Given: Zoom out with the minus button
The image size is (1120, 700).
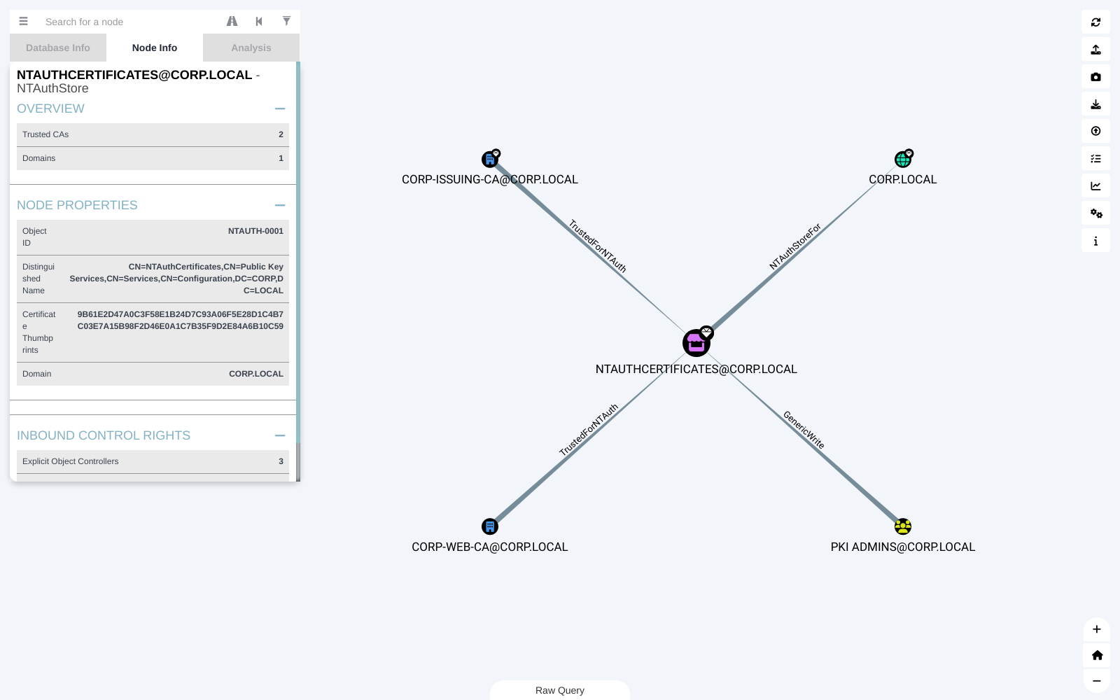Looking at the screenshot, I should pyautogui.click(x=1097, y=681).
